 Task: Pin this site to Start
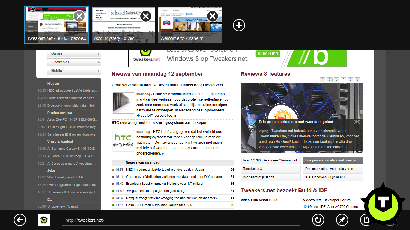pos(342,220)
